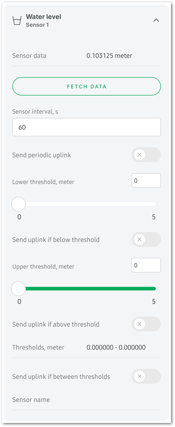175x427 pixels.
Task: Collapse the Water level panel chevron
Action: pos(156,20)
